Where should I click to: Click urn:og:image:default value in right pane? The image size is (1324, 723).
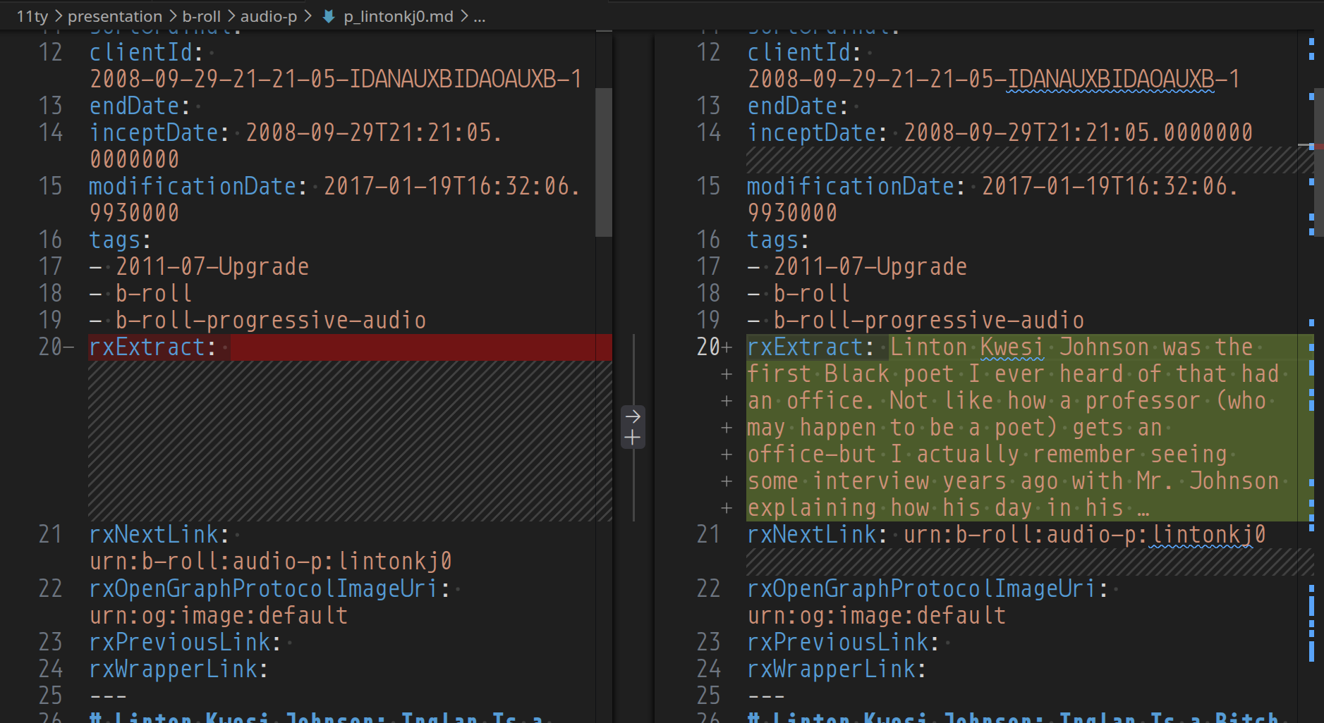coord(877,615)
